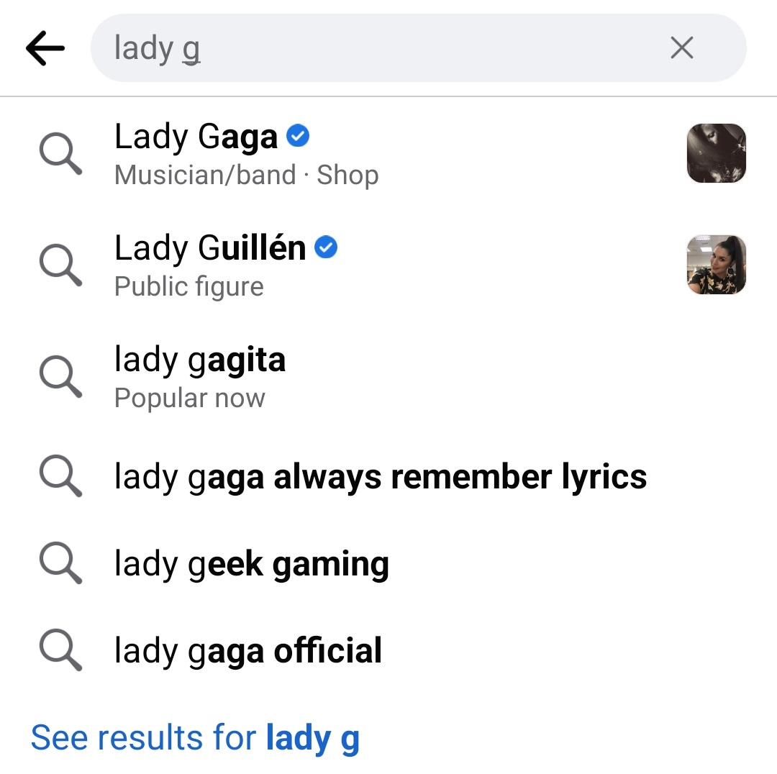
Task: Open 'See results for lady g'
Action: 195,737
